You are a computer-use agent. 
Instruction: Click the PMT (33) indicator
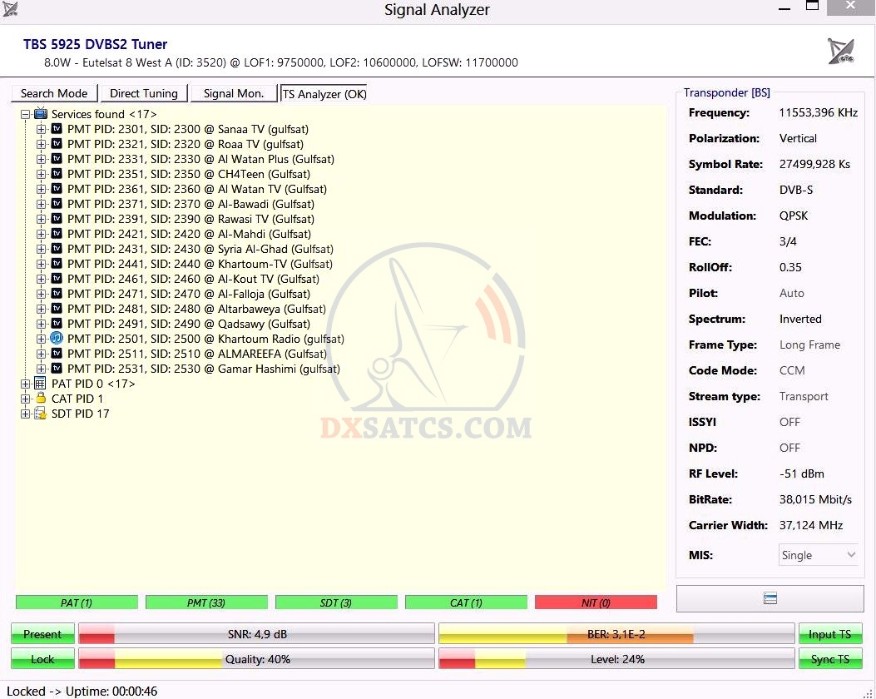point(206,602)
